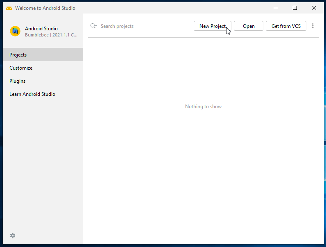The width and height of the screenshot is (326, 247).
Task: Maximize the Welcome window
Action: coord(295,8)
